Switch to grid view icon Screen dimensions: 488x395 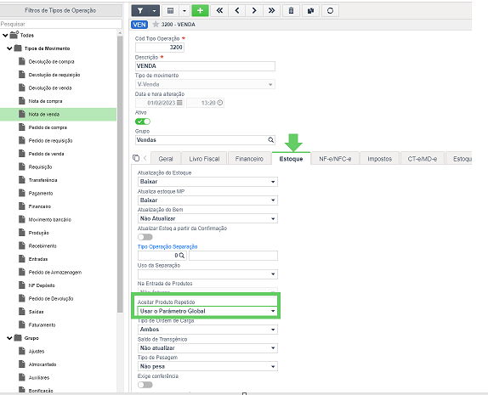[x=170, y=10]
